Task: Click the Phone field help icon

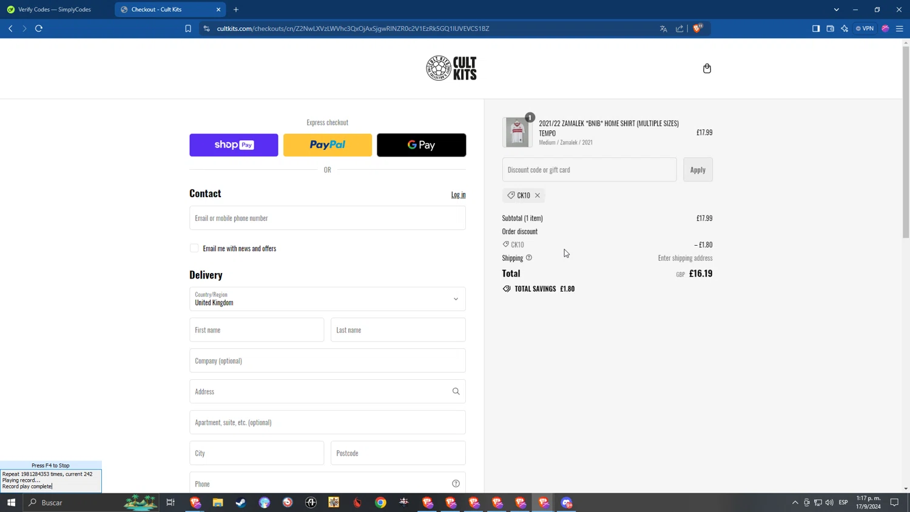Action: (456, 483)
